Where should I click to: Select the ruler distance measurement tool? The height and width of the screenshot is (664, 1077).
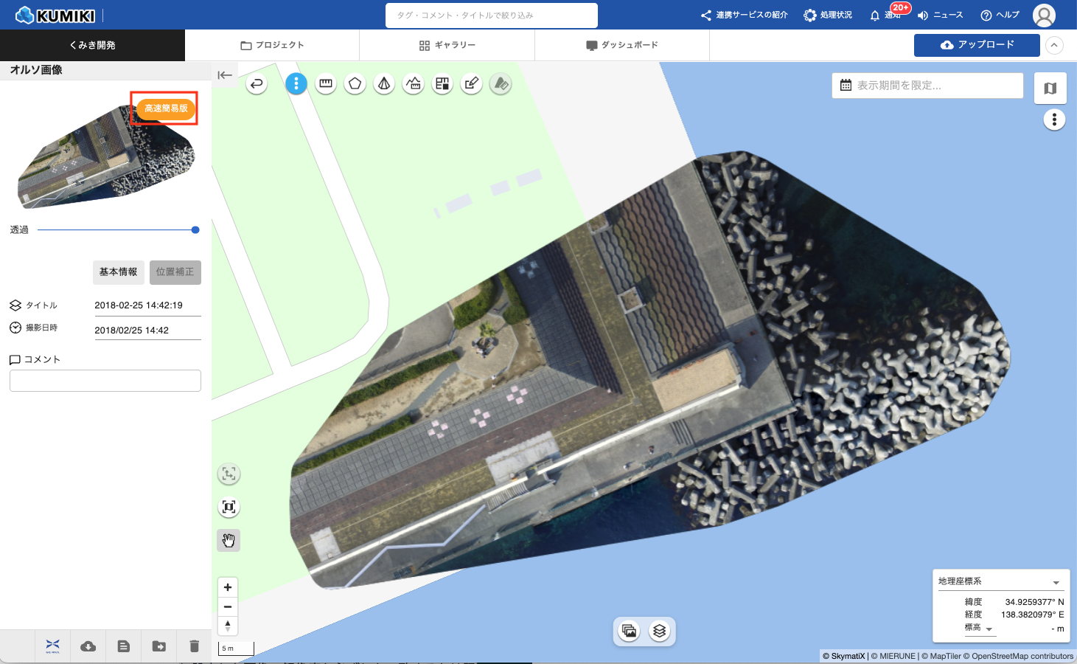click(x=326, y=84)
